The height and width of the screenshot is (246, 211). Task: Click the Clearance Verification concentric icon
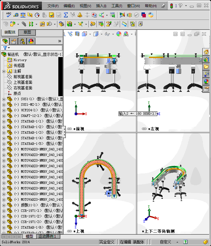tap(129, 15)
